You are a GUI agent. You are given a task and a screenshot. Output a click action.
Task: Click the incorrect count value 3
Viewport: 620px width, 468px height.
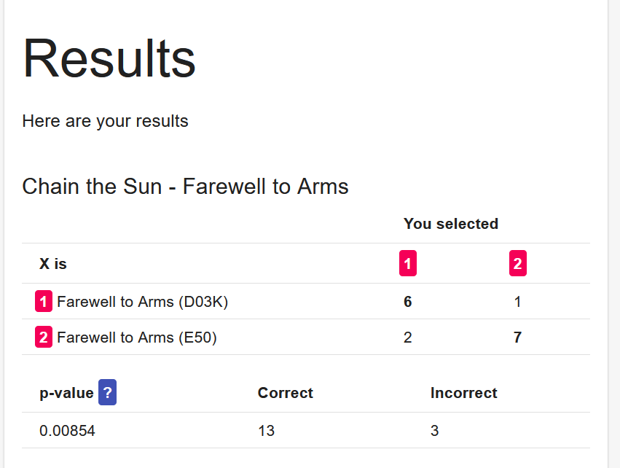[435, 431]
